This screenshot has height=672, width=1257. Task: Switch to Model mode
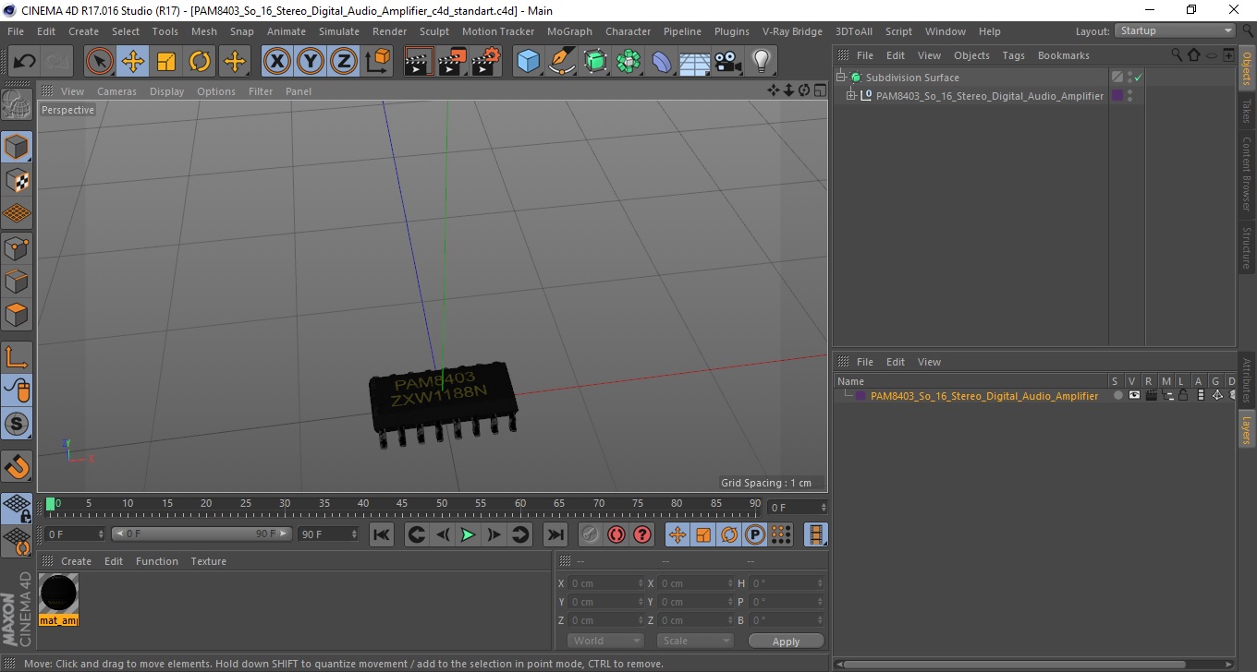(x=17, y=147)
